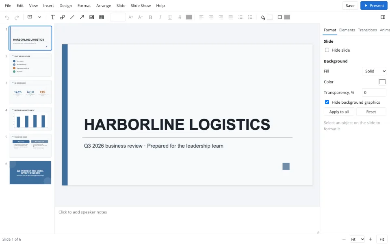
Task: Select the Line tool
Action: point(72,17)
